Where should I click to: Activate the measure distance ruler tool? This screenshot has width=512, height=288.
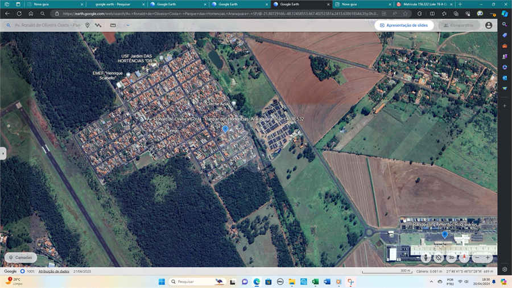pyautogui.click(x=113, y=25)
